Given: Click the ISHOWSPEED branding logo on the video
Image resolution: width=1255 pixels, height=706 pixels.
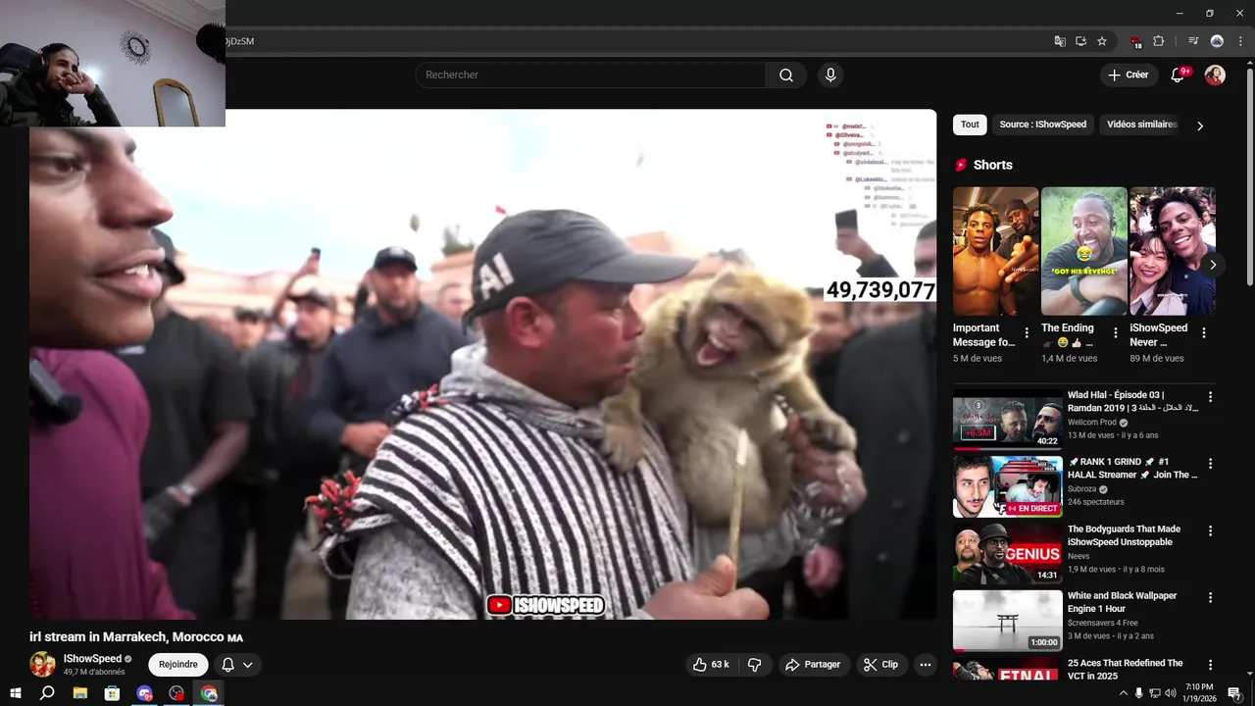Looking at the screenshot, I should pos(545,606).
